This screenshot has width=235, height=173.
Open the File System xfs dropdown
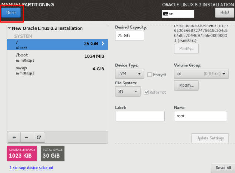point(128,91)
